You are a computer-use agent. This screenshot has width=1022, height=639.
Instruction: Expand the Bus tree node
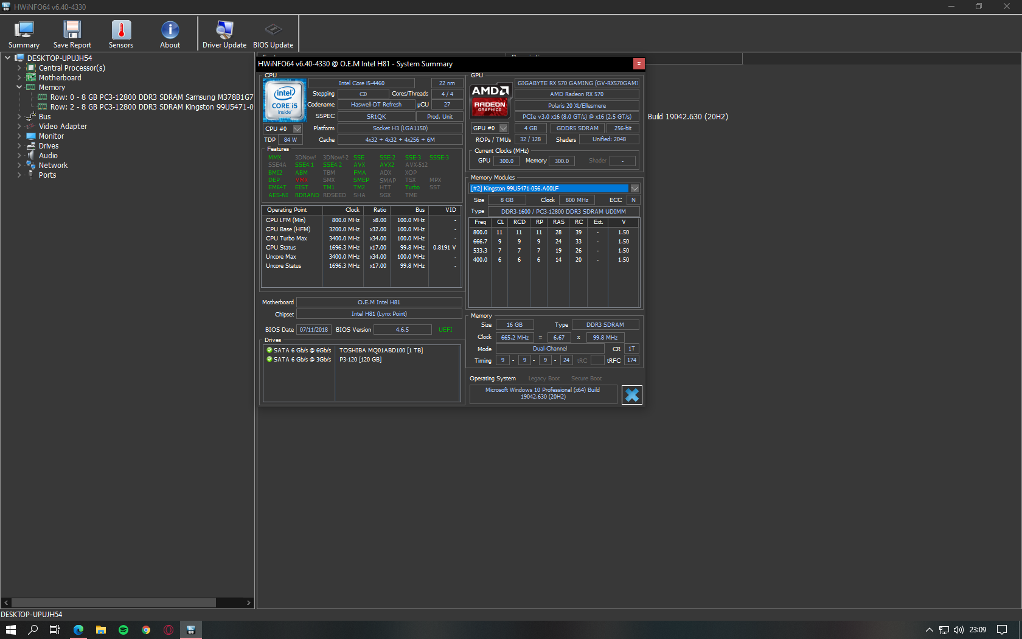click(19, 117)
